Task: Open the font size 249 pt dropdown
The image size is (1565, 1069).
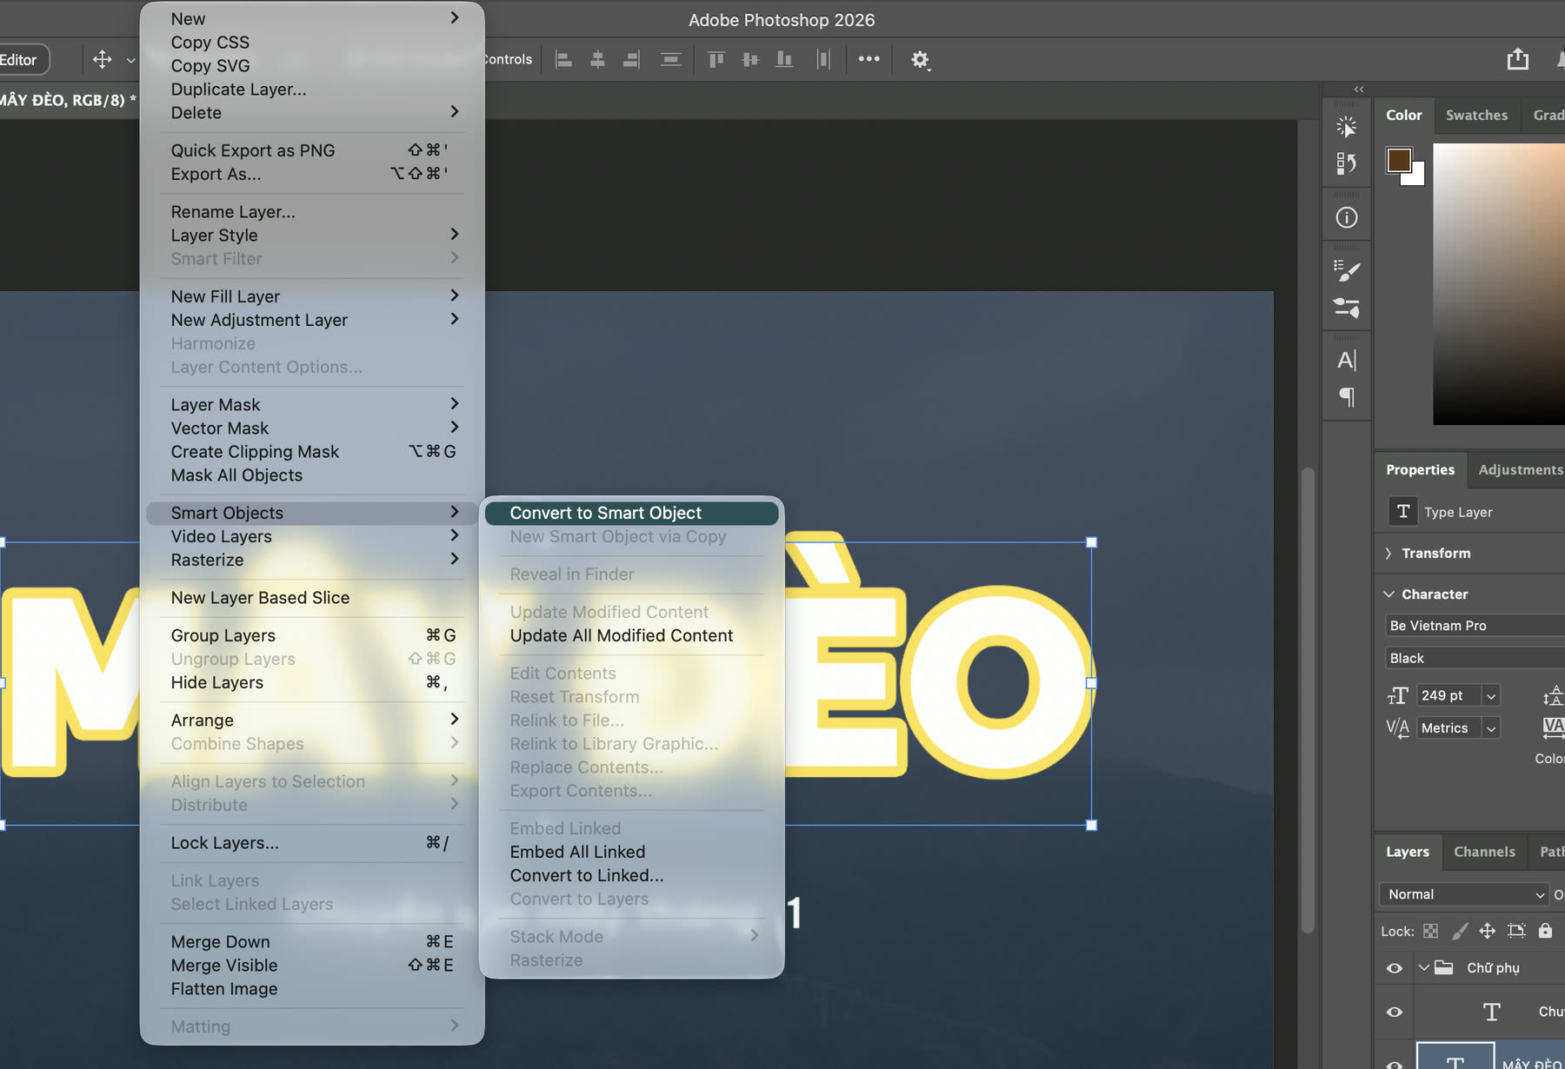Action: [1491, 696]
